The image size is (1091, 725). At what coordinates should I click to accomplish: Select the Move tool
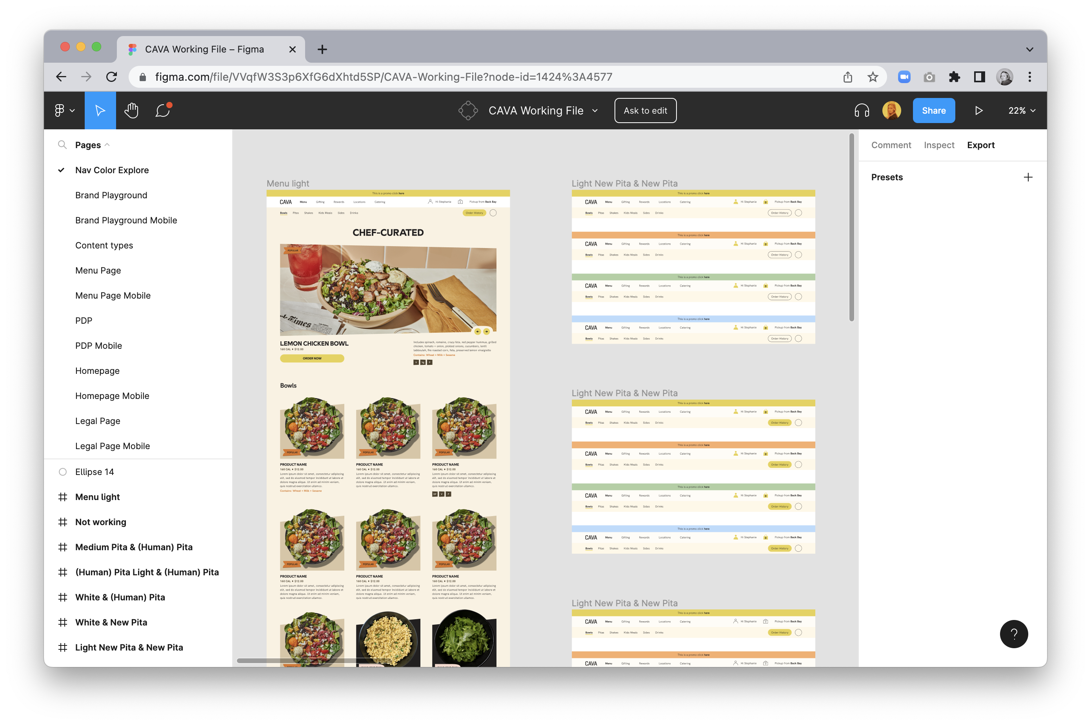[x=100, y=111]
